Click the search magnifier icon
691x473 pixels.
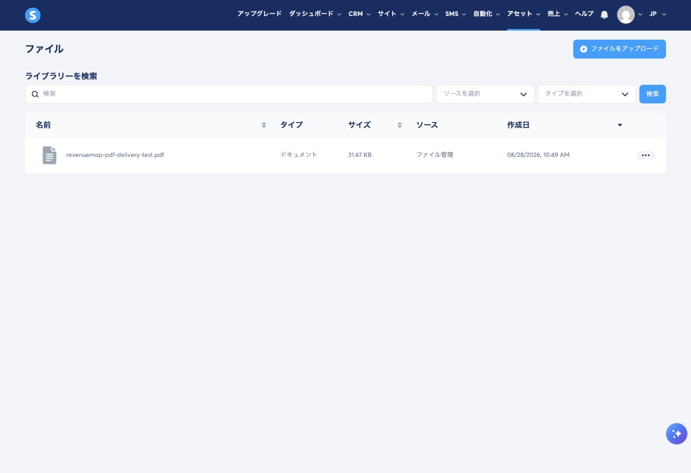[35, 94]
